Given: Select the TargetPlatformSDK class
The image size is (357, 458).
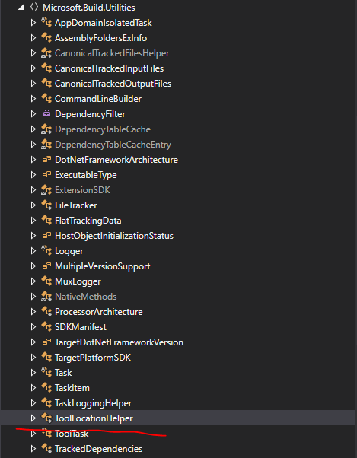Looking at the screenshot, I should [x=93, y=358].
